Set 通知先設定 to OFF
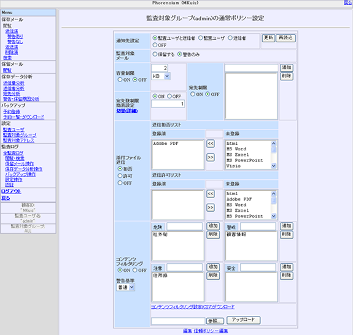353x335 pixels. (155, 45)
